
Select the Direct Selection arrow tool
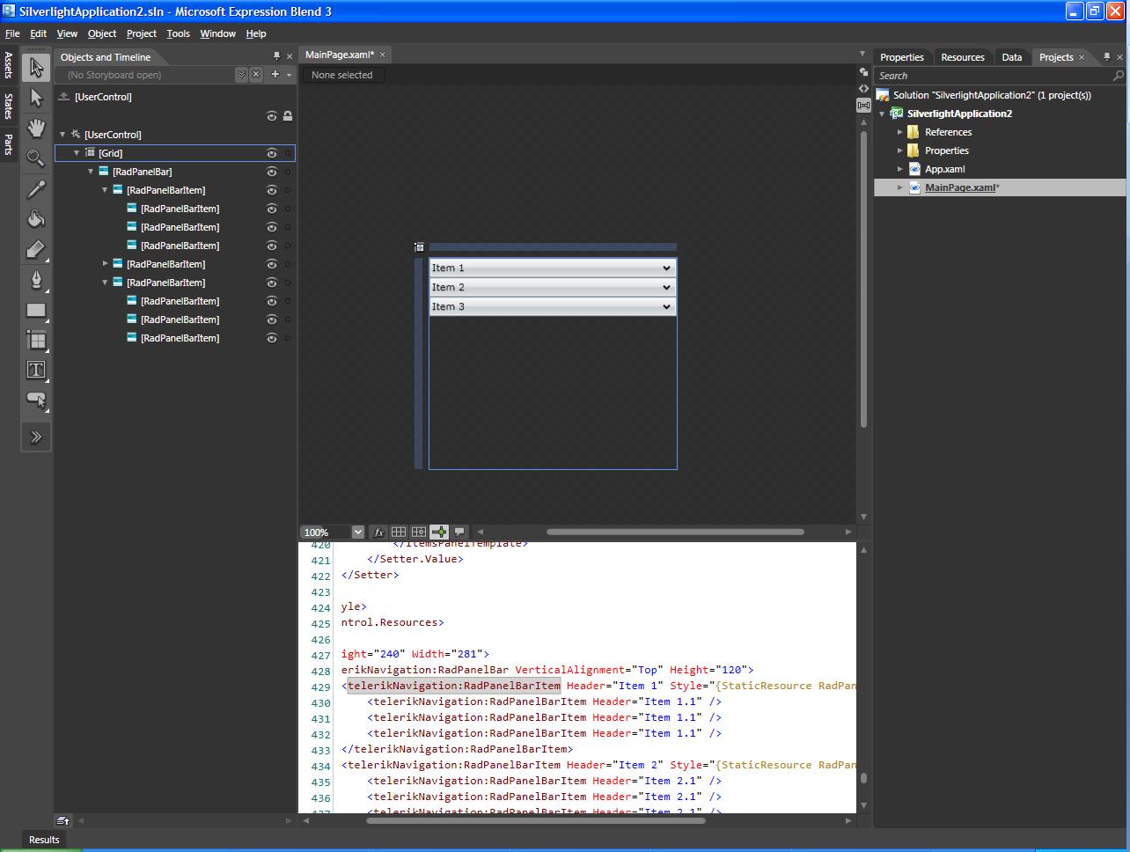[x=36, y=97]
